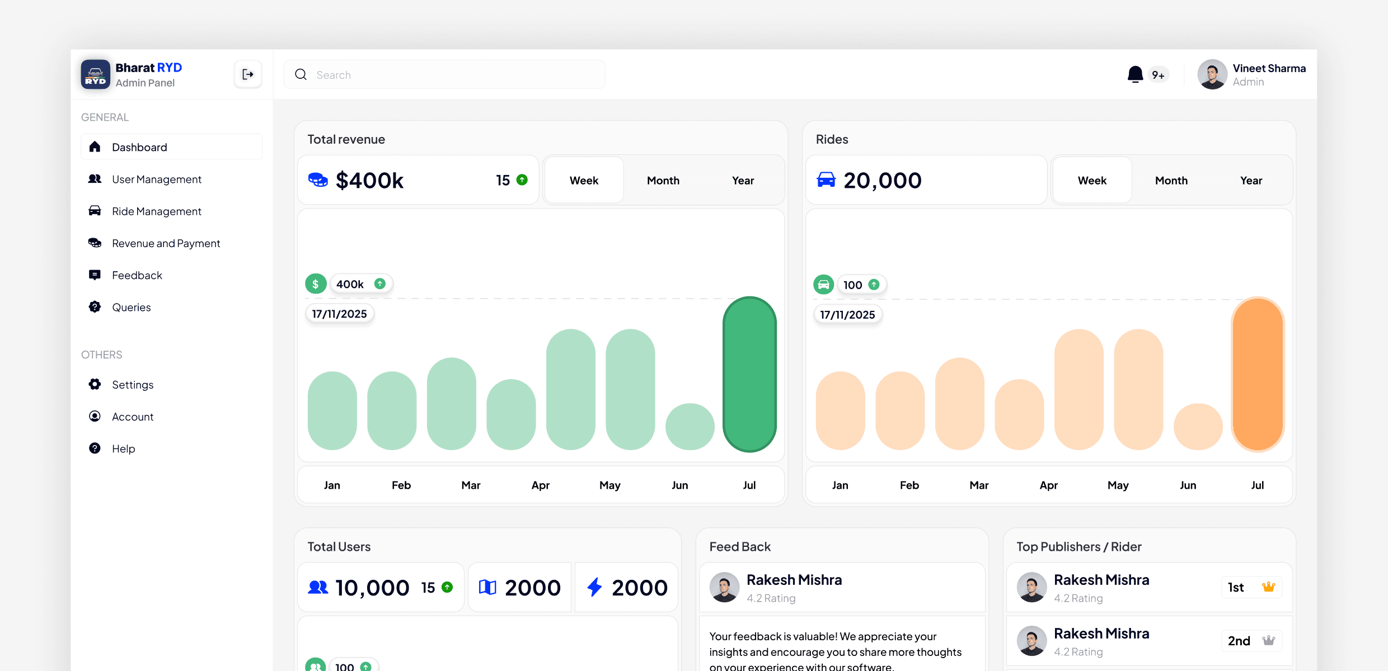Click the Bharat RYD app logo
Image resolution: width=1388 pixels, height=671 pixels.
(x=95, y=74)
